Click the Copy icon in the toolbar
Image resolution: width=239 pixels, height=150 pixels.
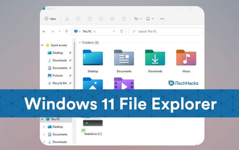pyautogui.click(x=78, y=19)
